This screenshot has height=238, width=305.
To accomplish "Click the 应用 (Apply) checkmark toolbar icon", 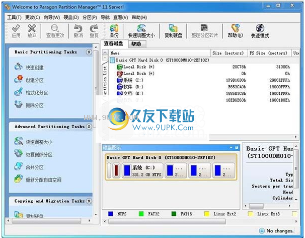I will tap(16, 28).
